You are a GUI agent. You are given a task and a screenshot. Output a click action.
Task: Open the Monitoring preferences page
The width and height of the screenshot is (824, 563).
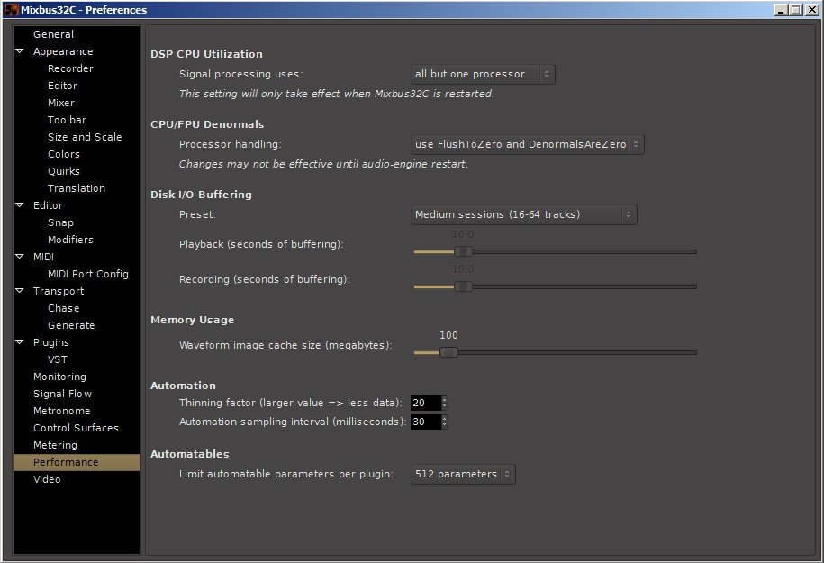coord(59,377)
